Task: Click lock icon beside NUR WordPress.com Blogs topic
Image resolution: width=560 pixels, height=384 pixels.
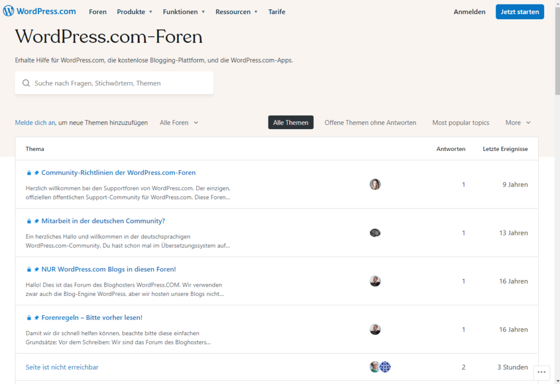Action: click(29, 269)
